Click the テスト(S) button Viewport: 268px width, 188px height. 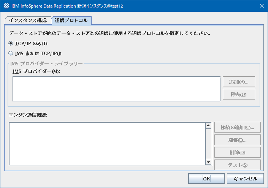(x=238, y=165)
